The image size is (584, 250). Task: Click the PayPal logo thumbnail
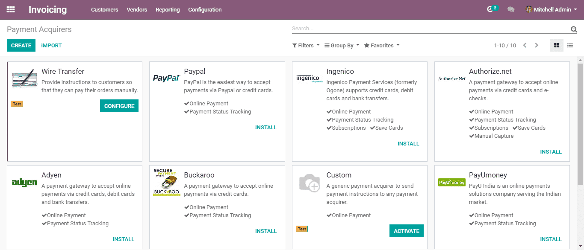166,78
